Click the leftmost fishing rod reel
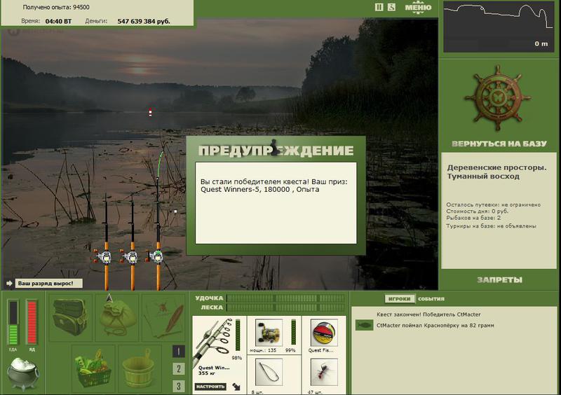This screenshot has width=561, height=395. point(104,256)
